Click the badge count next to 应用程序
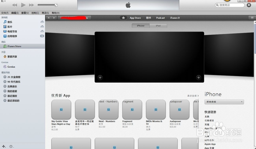This screenshot has width=256, height=149. click(42, 36)
